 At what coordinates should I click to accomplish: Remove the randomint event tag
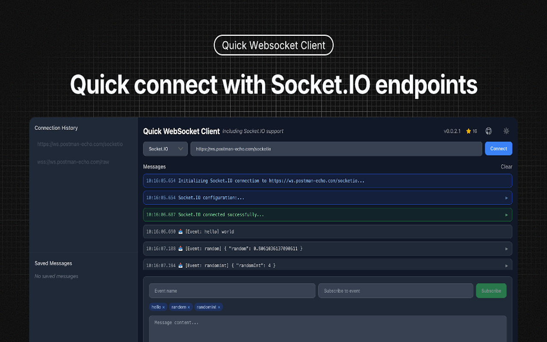coord(219,307)
